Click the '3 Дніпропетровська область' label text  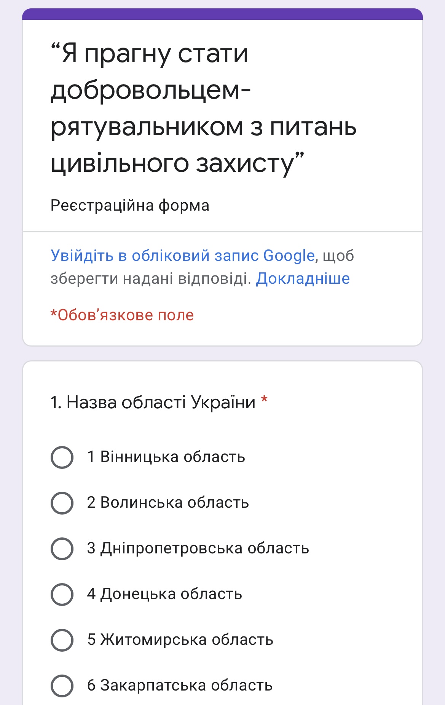[x=198, y=548]
